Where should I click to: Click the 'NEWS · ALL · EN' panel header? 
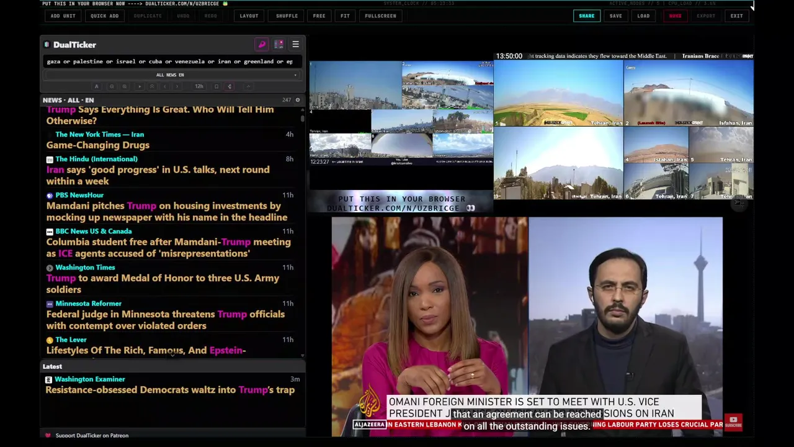tap(68, 100)
